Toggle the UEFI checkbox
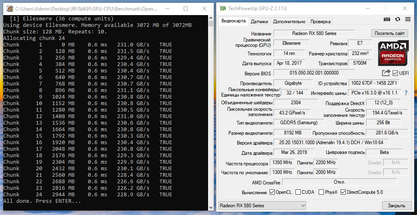The image size is (417, 215). pos(395,73)
